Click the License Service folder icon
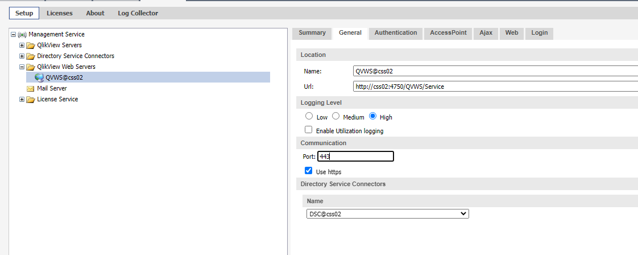638x255 pixels. (31, 99)
